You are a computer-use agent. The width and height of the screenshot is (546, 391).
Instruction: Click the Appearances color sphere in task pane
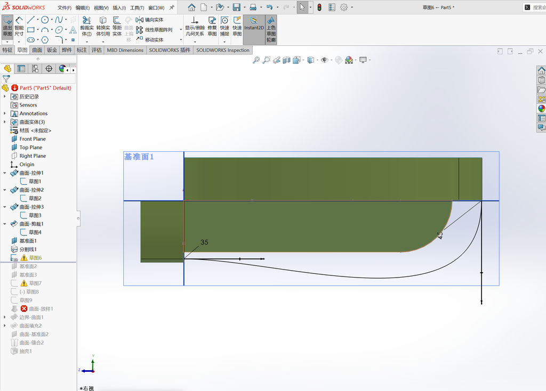pyautogui.click(x=542, y=109)
